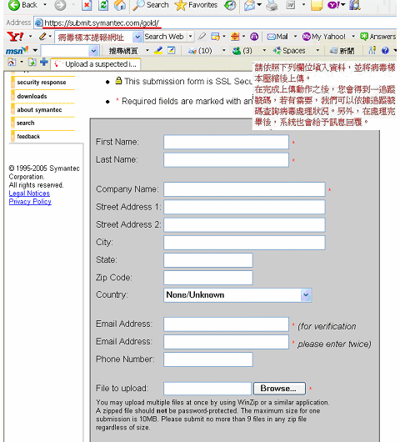Click the Browse... button
The width and height of the screenshot is (400, 442).
(x=279, y=389)
